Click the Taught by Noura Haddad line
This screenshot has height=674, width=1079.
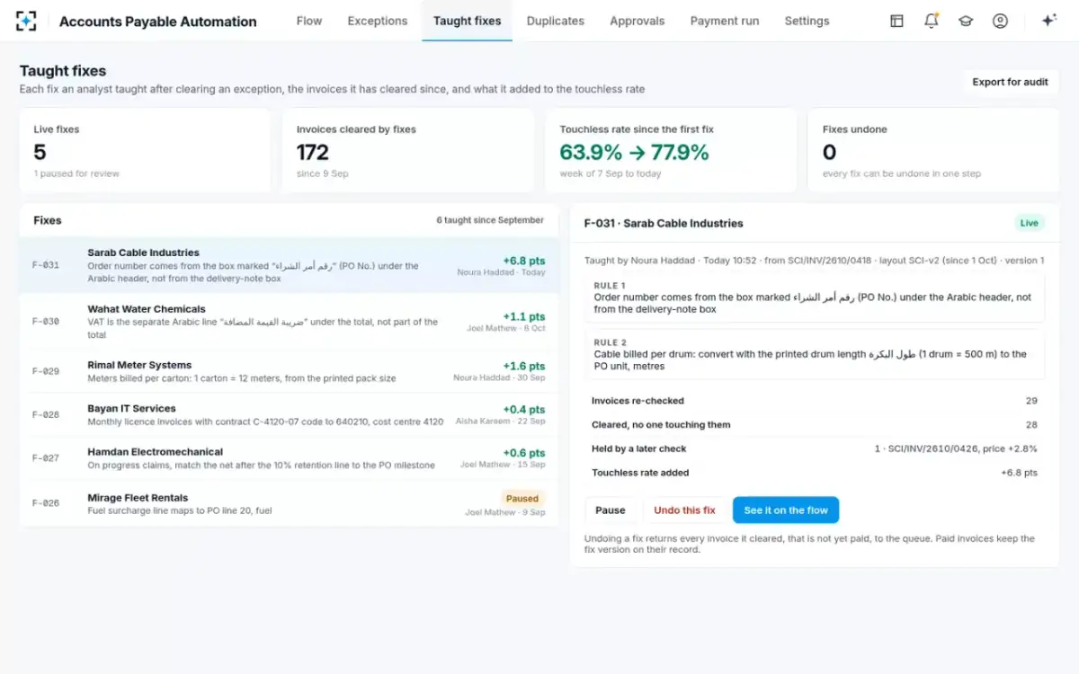(814, 261)
